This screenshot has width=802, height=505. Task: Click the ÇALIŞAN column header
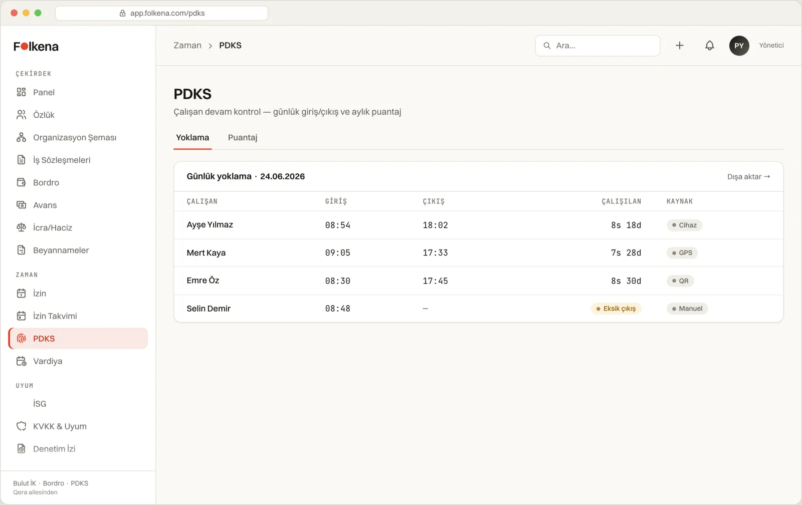point(202,201)
